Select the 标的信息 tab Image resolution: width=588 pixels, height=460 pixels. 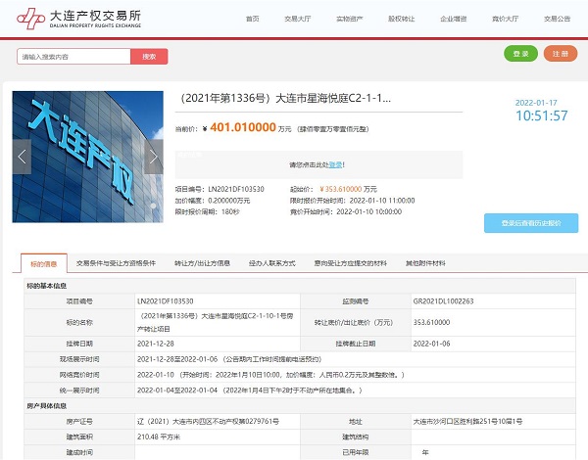43,263
